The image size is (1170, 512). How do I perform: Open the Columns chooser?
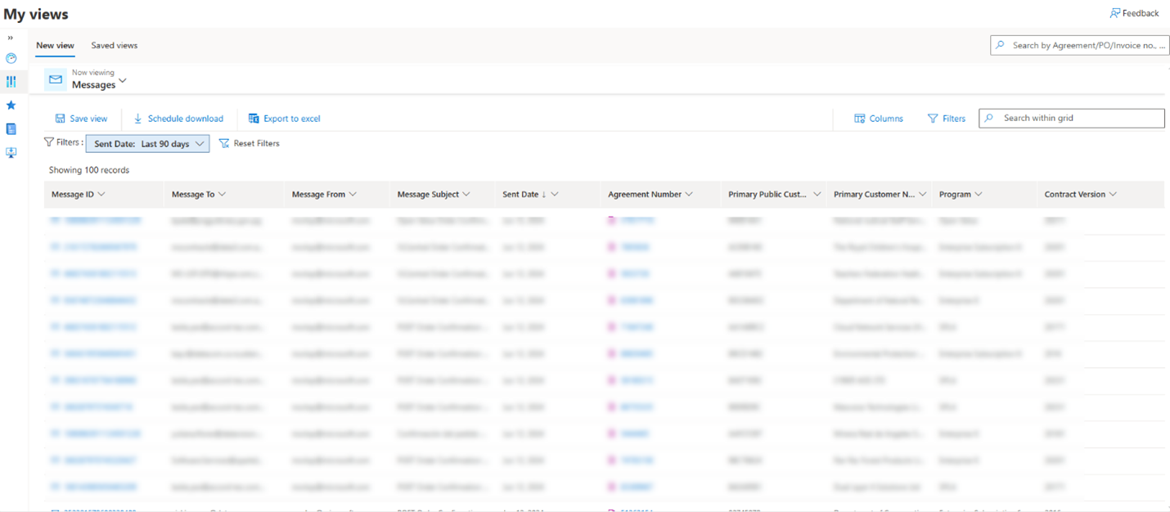[x=879, y=119]
